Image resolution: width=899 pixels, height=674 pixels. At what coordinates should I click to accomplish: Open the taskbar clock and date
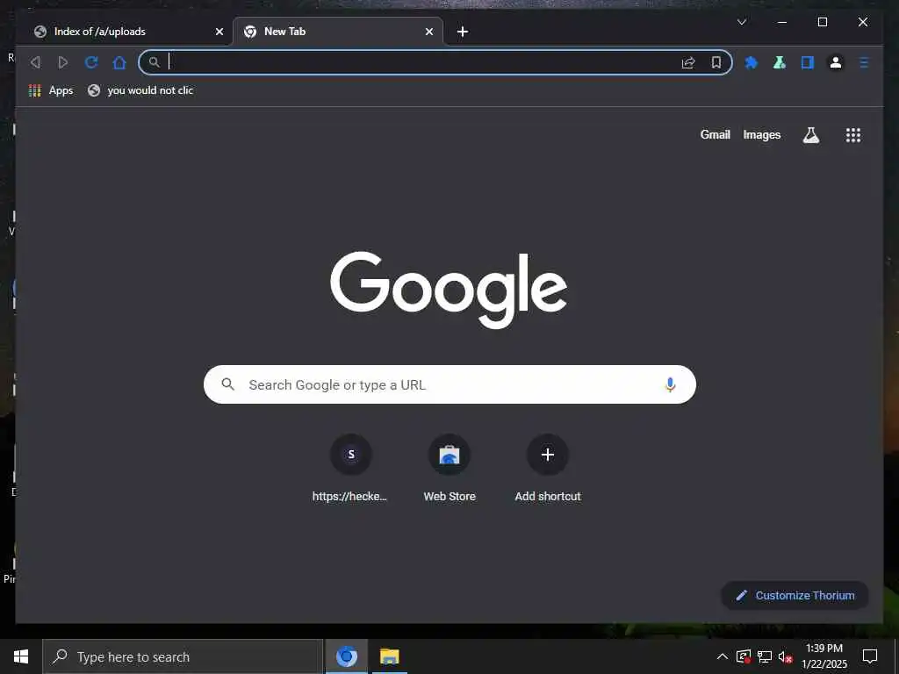pos(823,656)
